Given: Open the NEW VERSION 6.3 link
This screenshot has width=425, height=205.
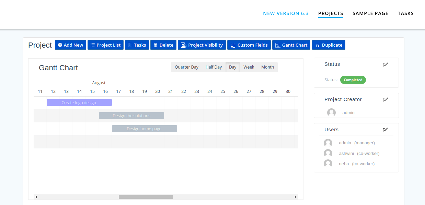Looking at the screenshot, I should 286,13.
